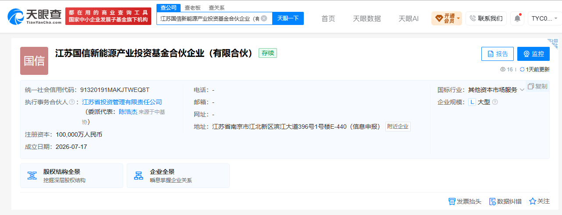Click the founding date 2026-07-17
The height and width of the screenshot is (215, 562).
click(x=71, y=147)
